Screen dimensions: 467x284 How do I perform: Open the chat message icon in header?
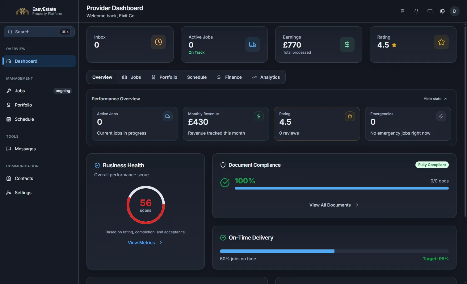(402, 11)
